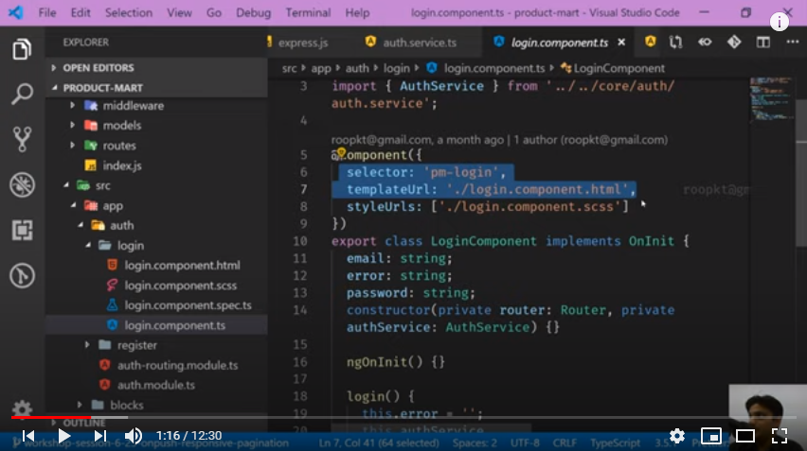Screen dimensions: 807x451
Task: Click the split editor icon
Action: click(x=762, y=43)
